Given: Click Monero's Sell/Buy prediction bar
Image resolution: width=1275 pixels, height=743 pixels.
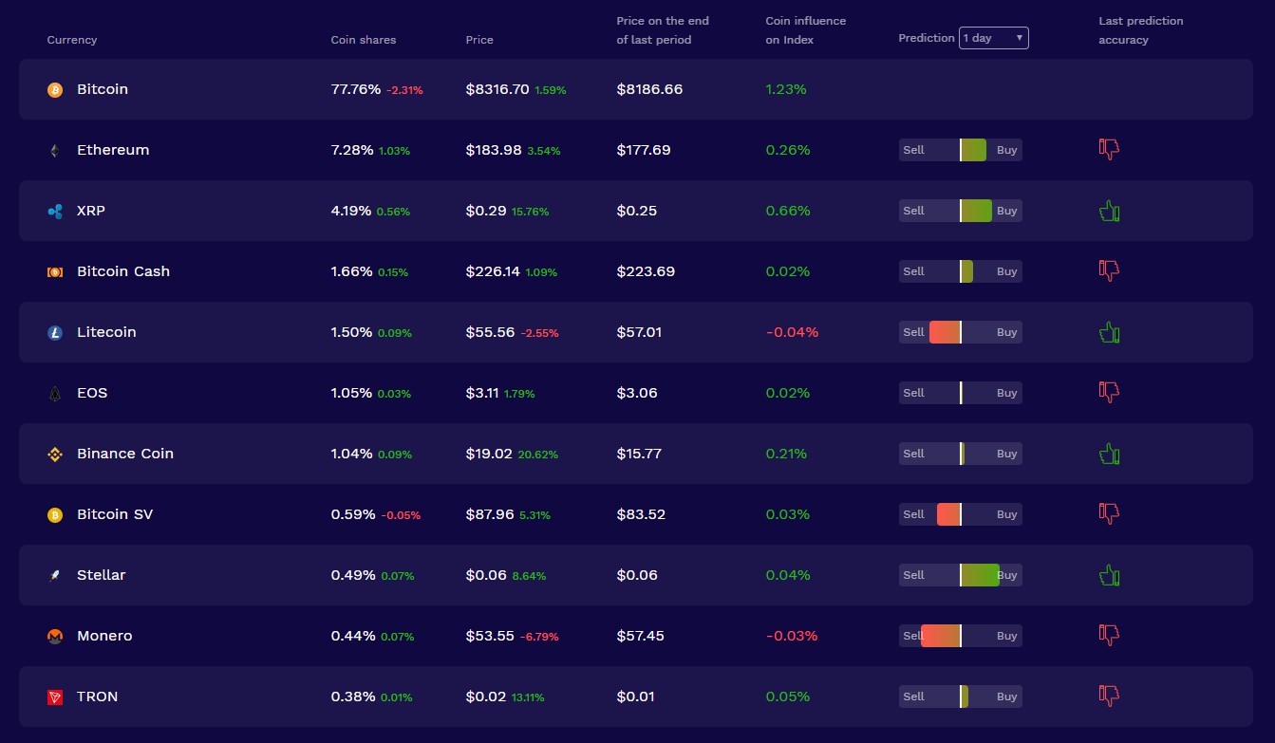Looking at the screenshot, I should click(x=959, y=636).
